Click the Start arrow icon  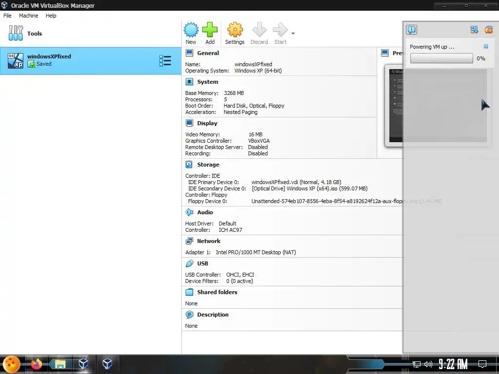click(x=280, y=30)
